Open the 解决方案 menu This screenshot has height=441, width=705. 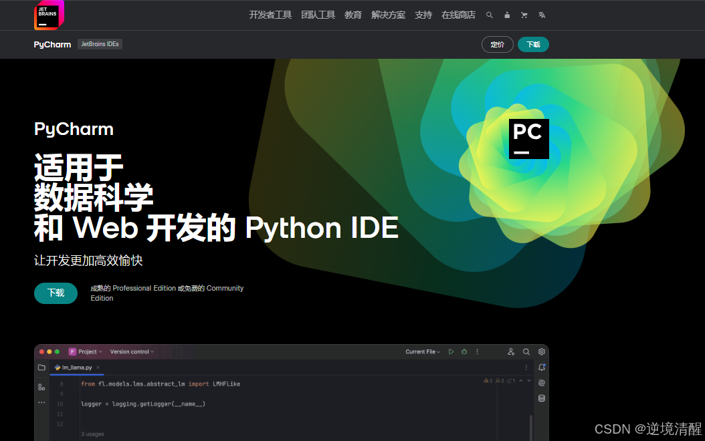[x=388, y=15]
